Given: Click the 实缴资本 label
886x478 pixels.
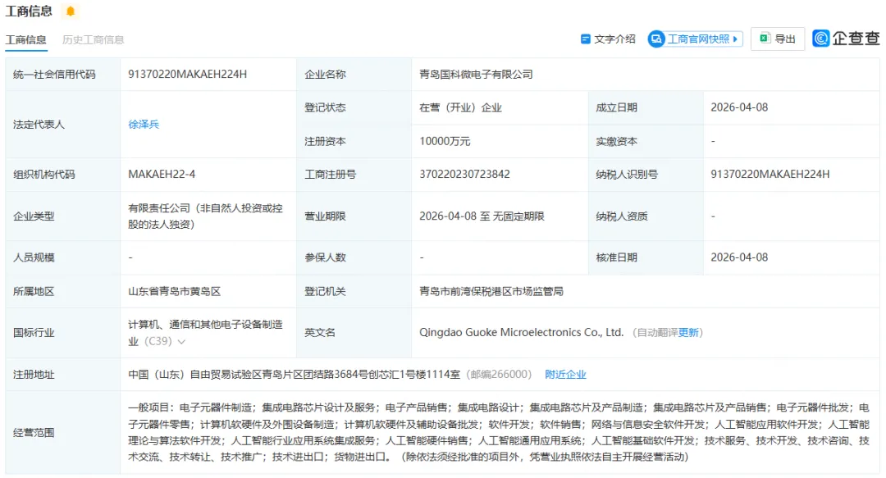Looking at the screenshot, I should tap(616, 141).
